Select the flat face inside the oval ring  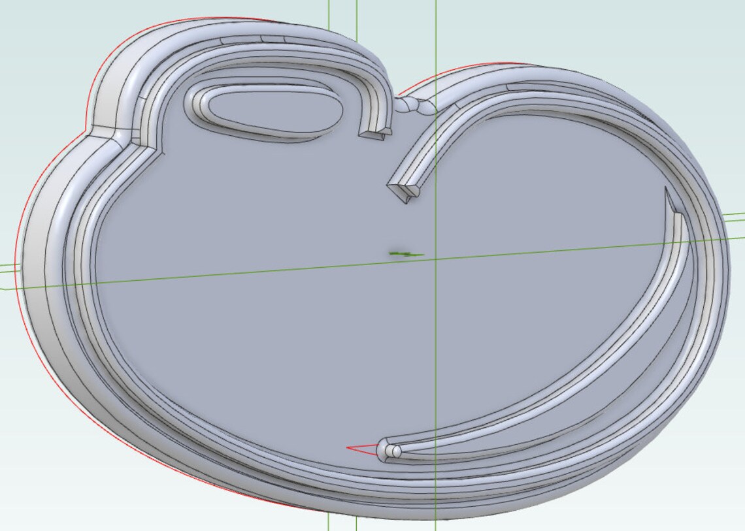(x=273, y=111)
